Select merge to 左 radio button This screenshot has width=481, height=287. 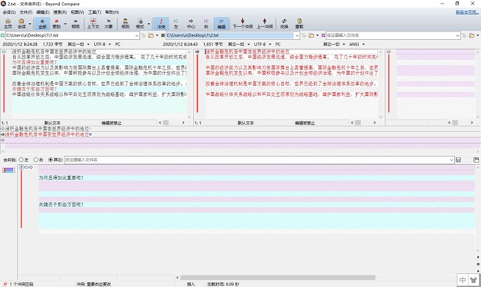(x=21, y=160)
